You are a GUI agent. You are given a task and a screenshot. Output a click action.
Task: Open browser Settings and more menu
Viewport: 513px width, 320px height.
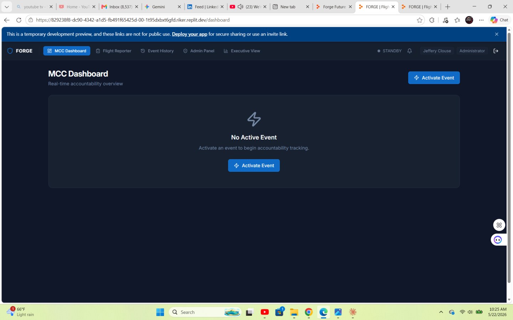(481, 20)
